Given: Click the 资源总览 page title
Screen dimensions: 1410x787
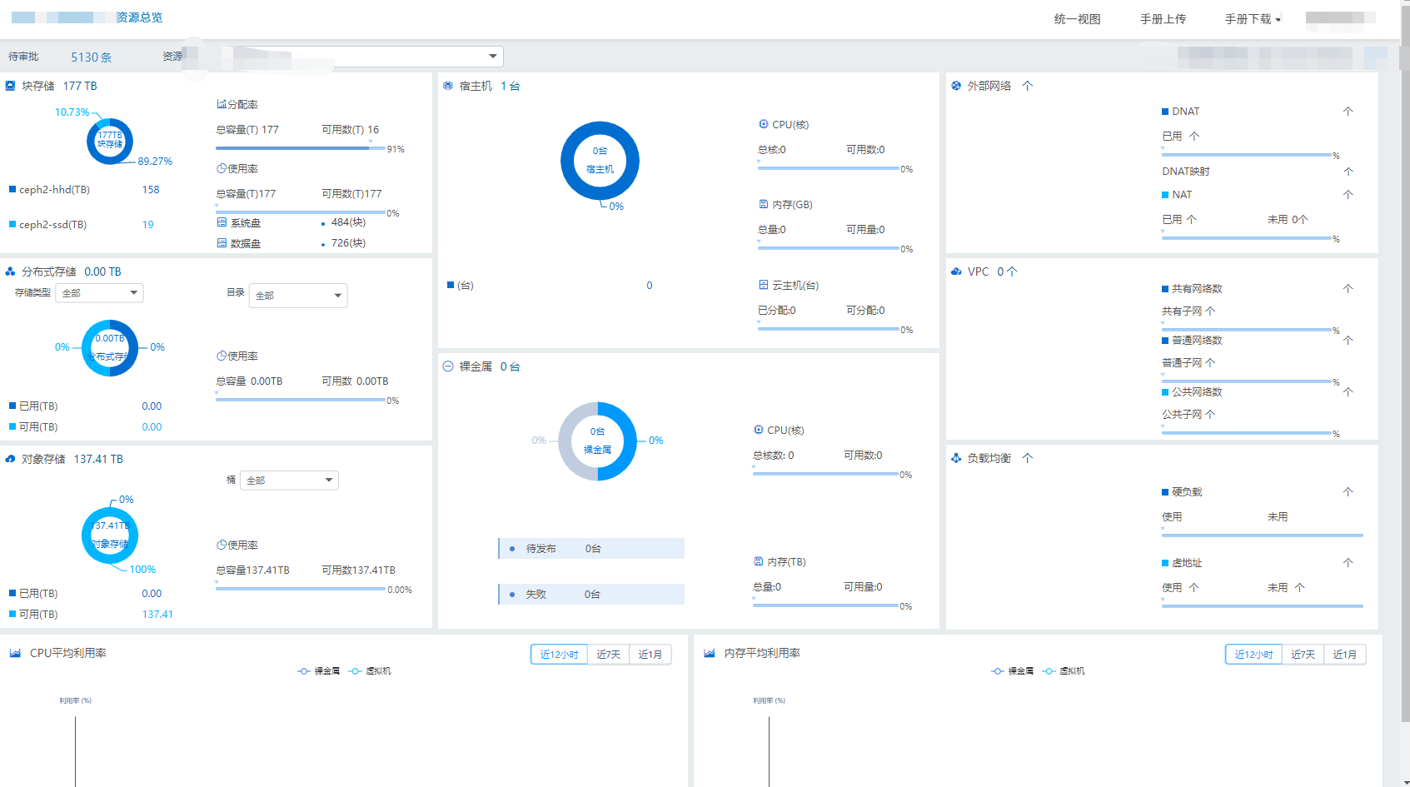Looking at the screenshot, I should point(139,17).
